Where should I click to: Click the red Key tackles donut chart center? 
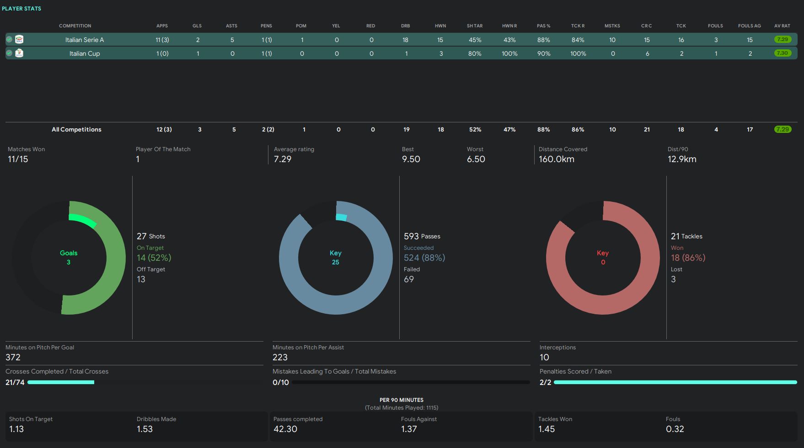(x=603, y=258)
